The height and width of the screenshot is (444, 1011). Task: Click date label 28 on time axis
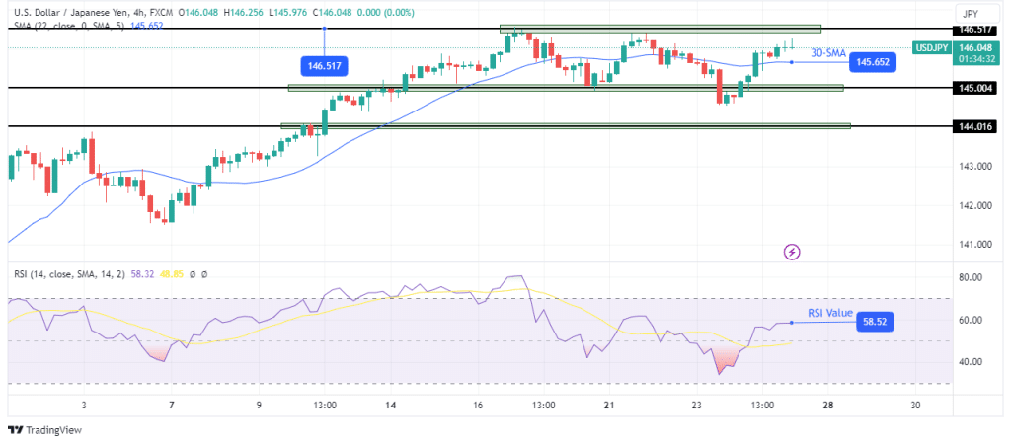(829, 406)
